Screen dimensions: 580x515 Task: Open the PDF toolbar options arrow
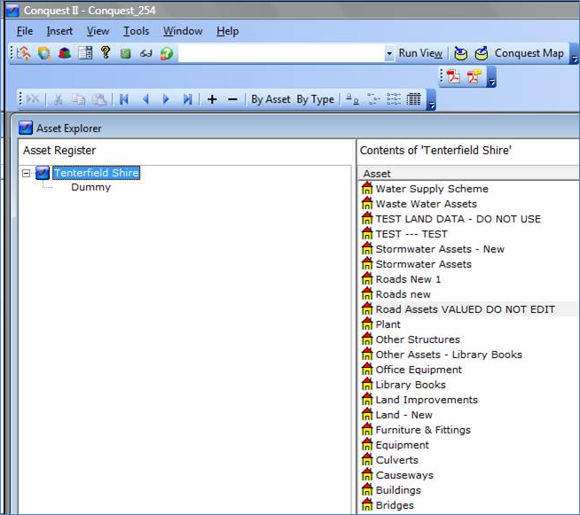pyautogui.click(x=491, y=77)
